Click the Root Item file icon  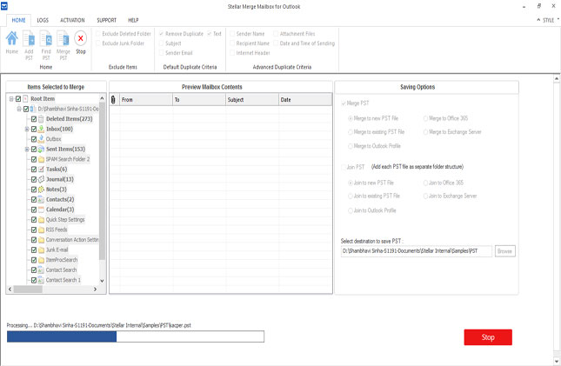click(x=25, y=99)
